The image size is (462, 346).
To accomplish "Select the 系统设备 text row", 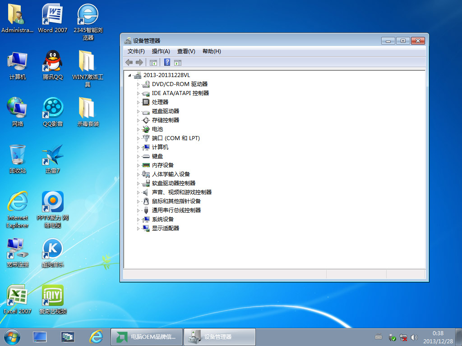I will coord(162,219).
